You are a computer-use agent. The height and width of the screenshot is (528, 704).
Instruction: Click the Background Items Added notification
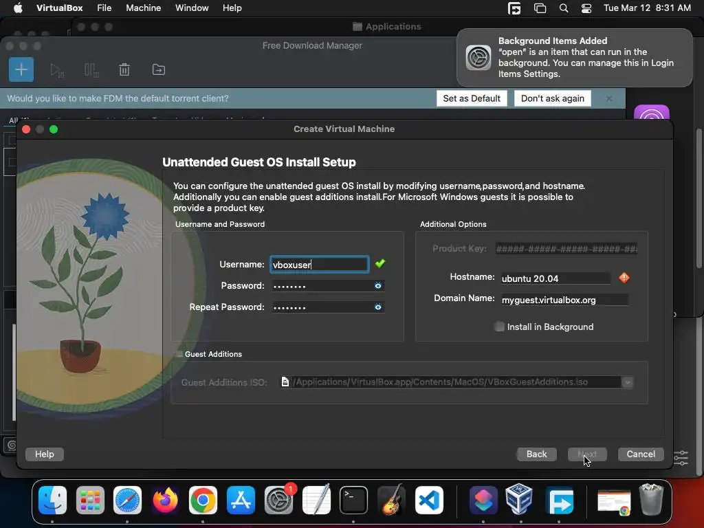pos(575,58)
